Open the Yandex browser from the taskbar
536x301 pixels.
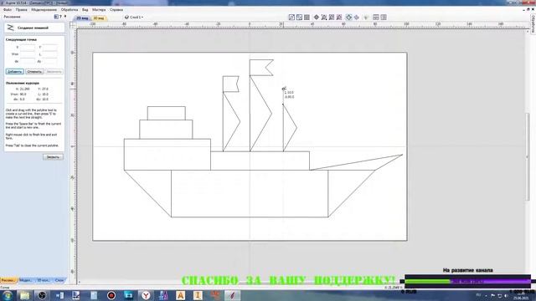tap(146, 295)
